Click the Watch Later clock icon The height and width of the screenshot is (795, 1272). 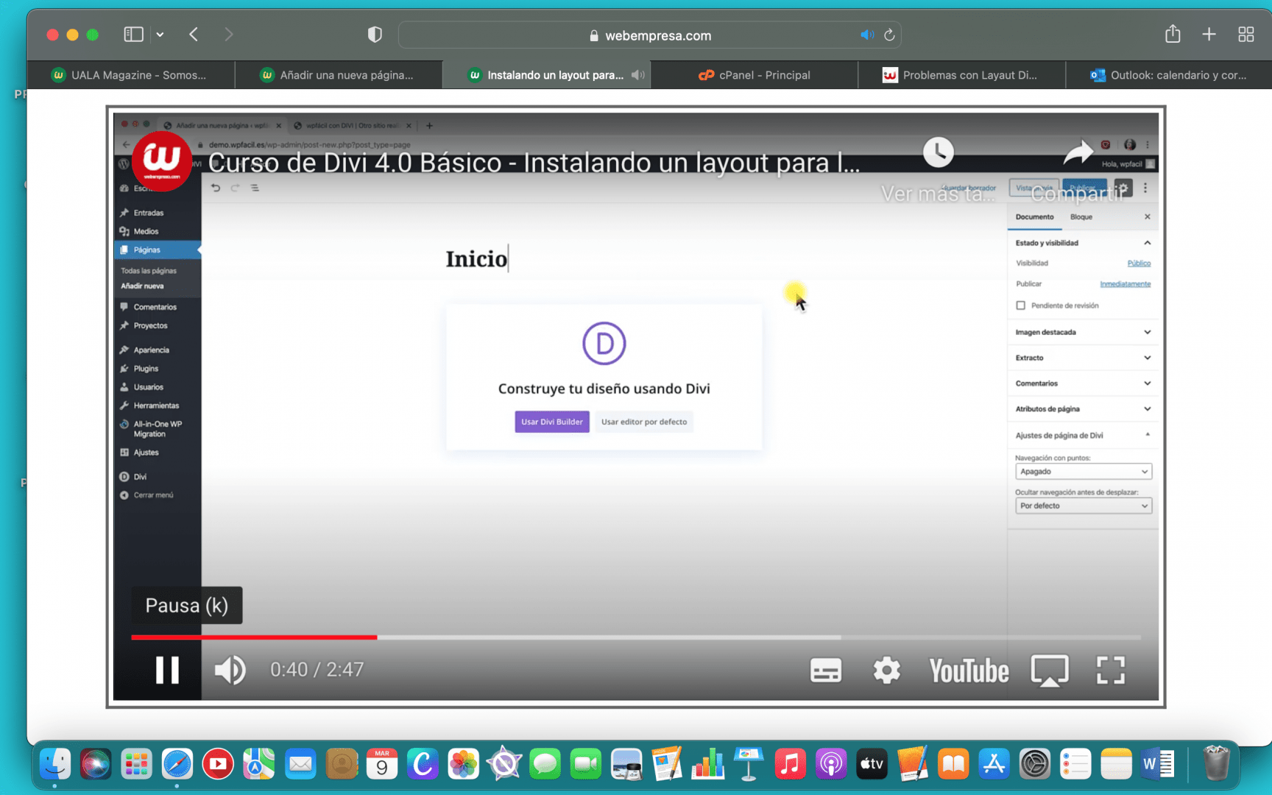click(939, 152)
